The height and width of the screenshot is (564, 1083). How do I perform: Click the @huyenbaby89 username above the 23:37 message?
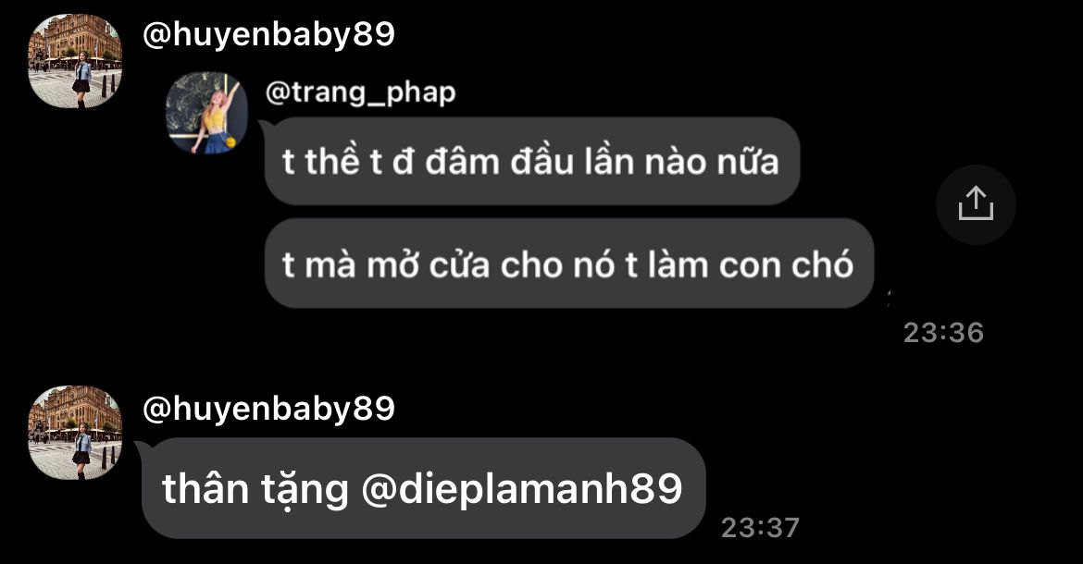coord(268,408)
